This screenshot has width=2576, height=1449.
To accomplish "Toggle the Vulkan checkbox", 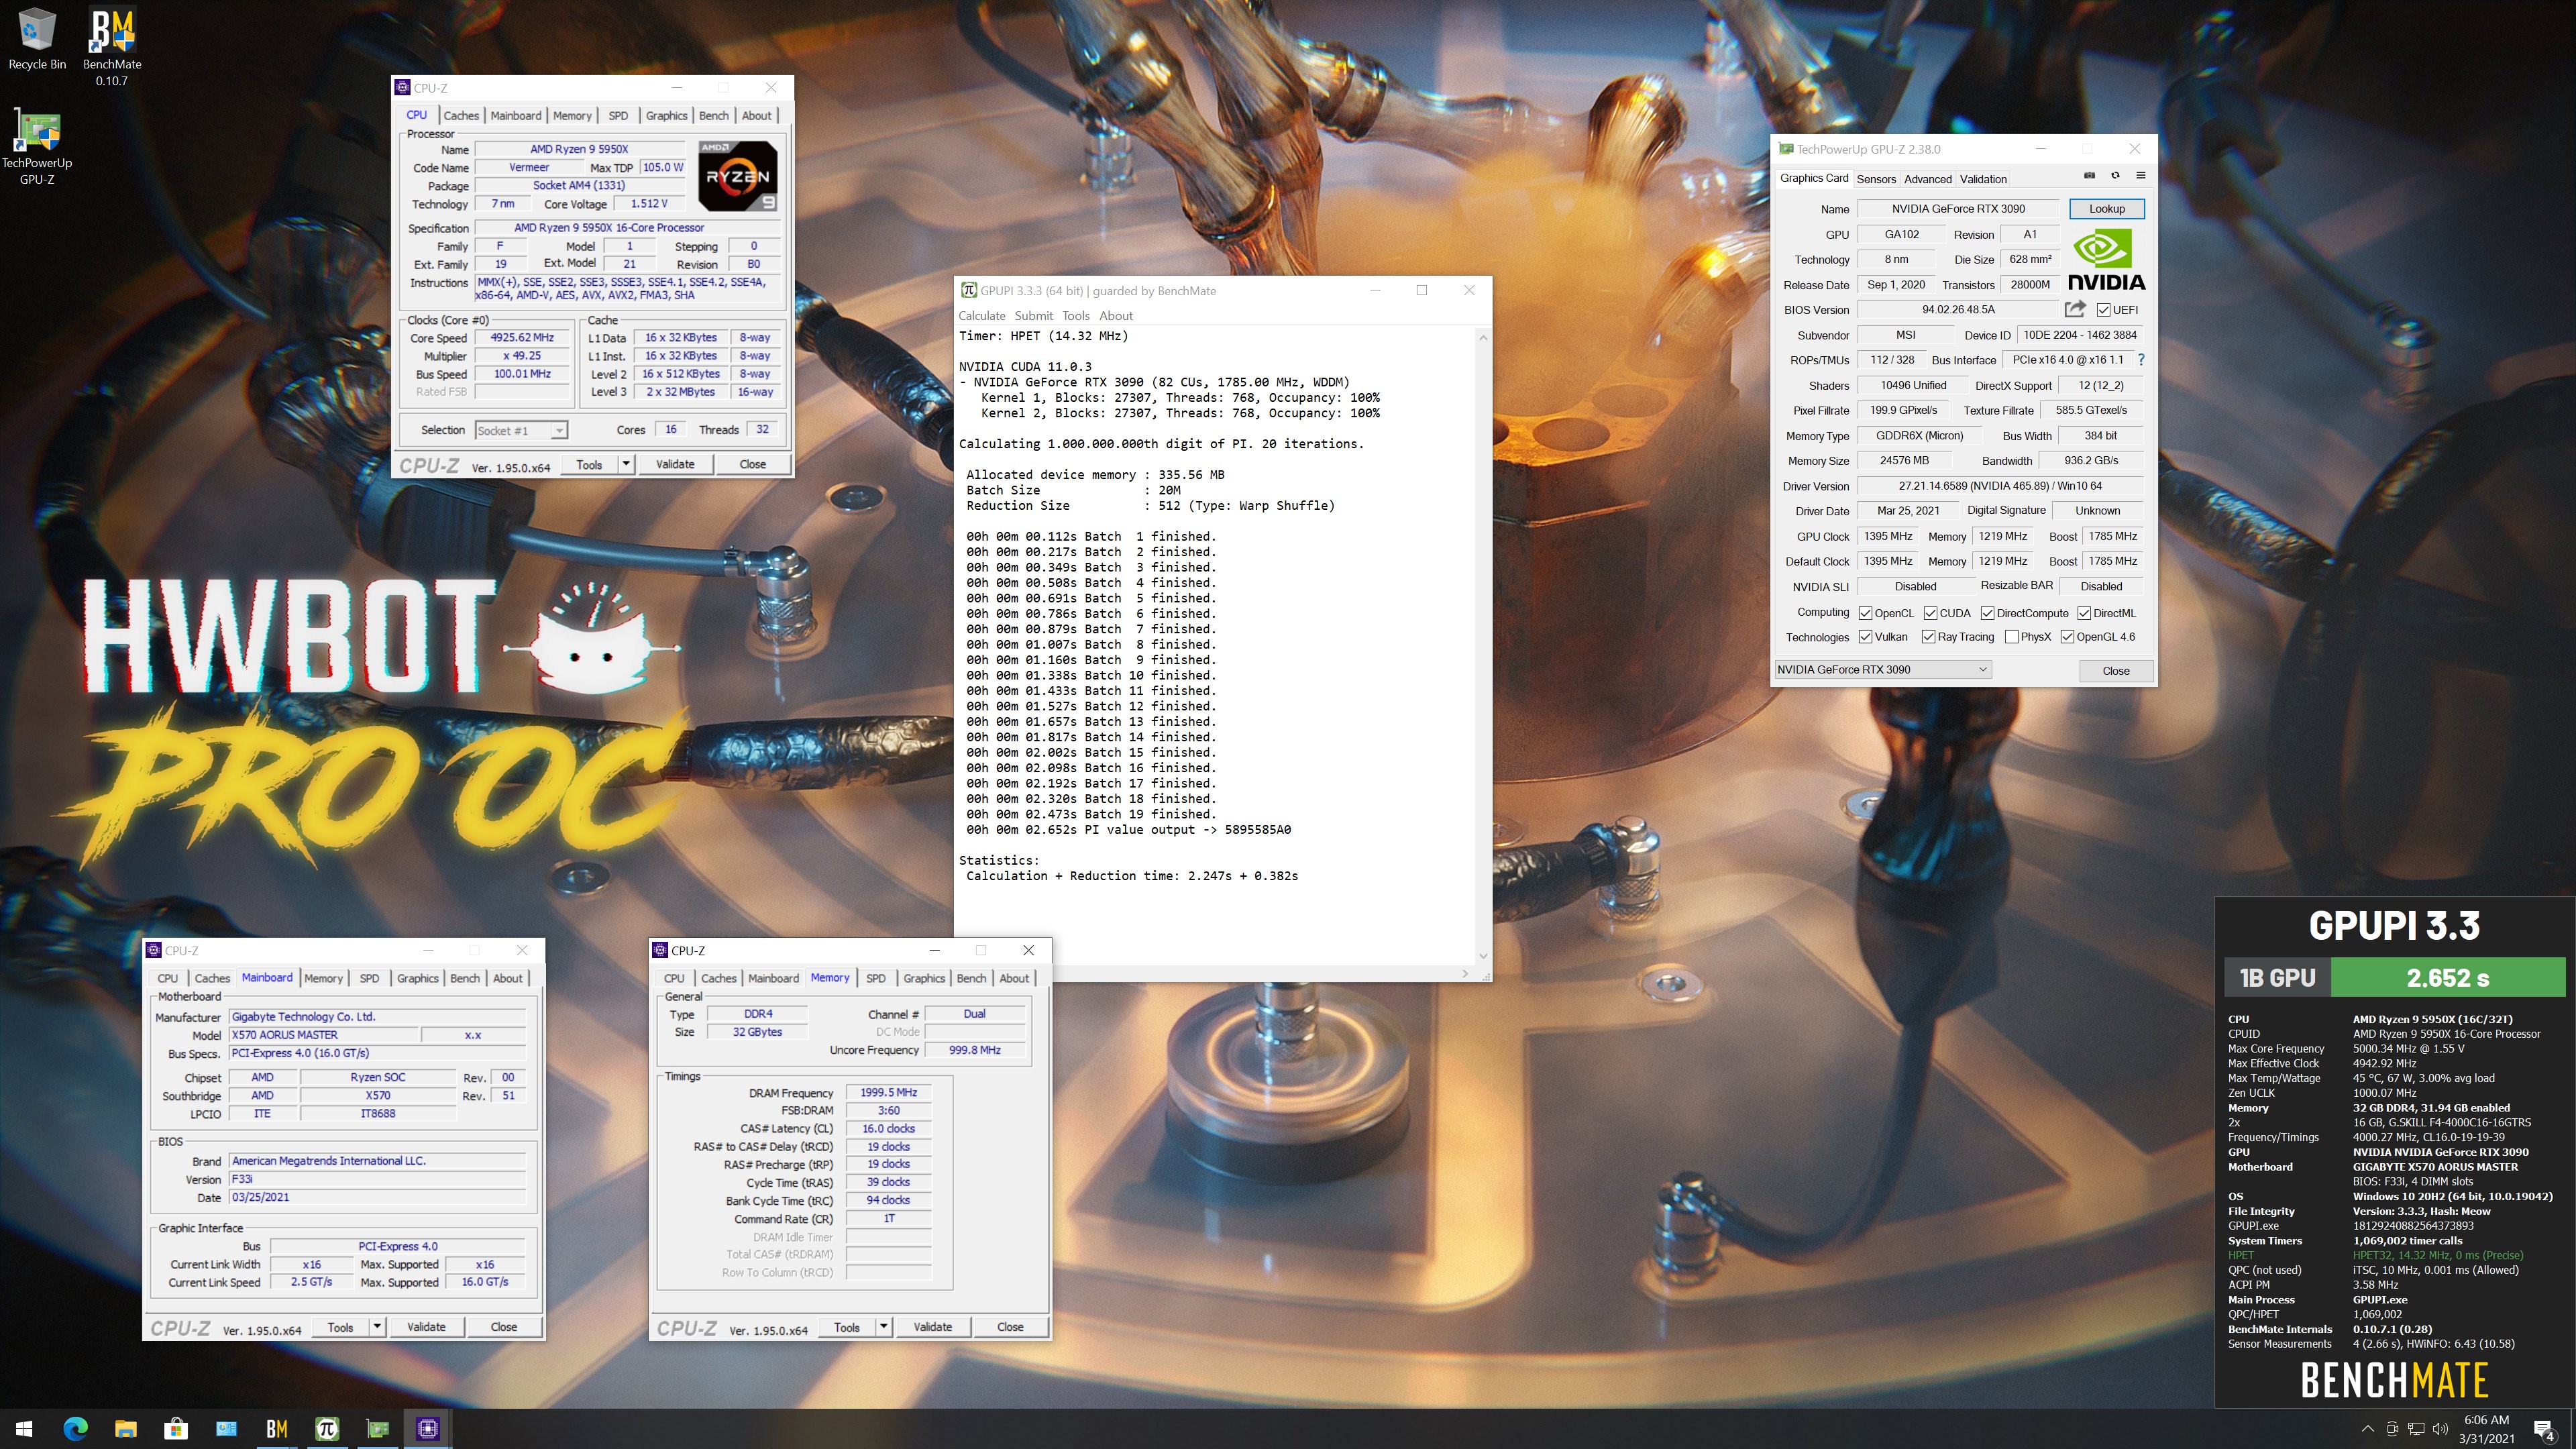I will [1865, 637].
